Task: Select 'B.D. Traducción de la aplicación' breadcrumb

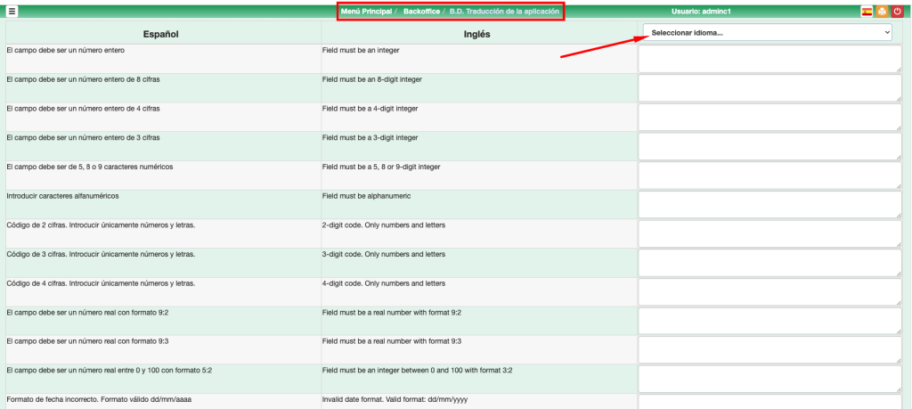Action: point(504,12)
